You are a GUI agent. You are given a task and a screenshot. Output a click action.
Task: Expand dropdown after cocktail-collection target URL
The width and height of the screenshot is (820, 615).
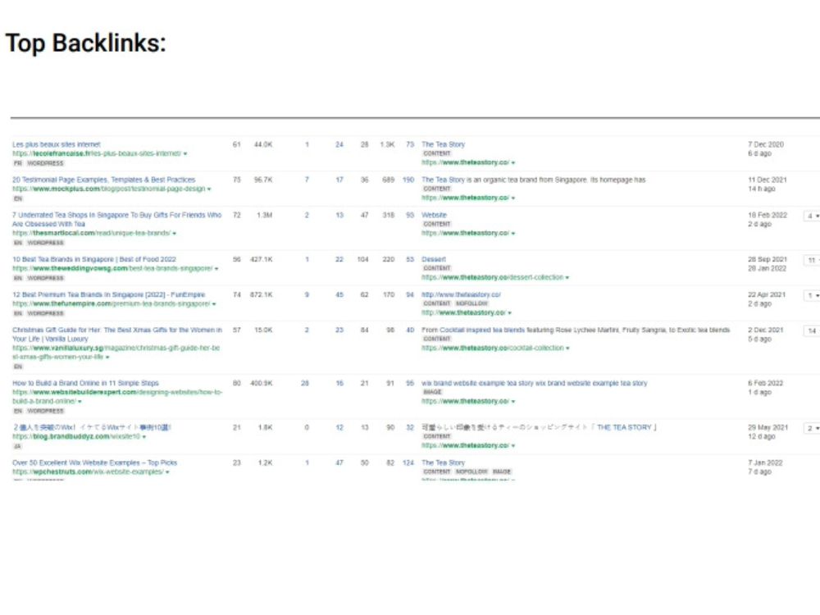[x=567, y=348]
